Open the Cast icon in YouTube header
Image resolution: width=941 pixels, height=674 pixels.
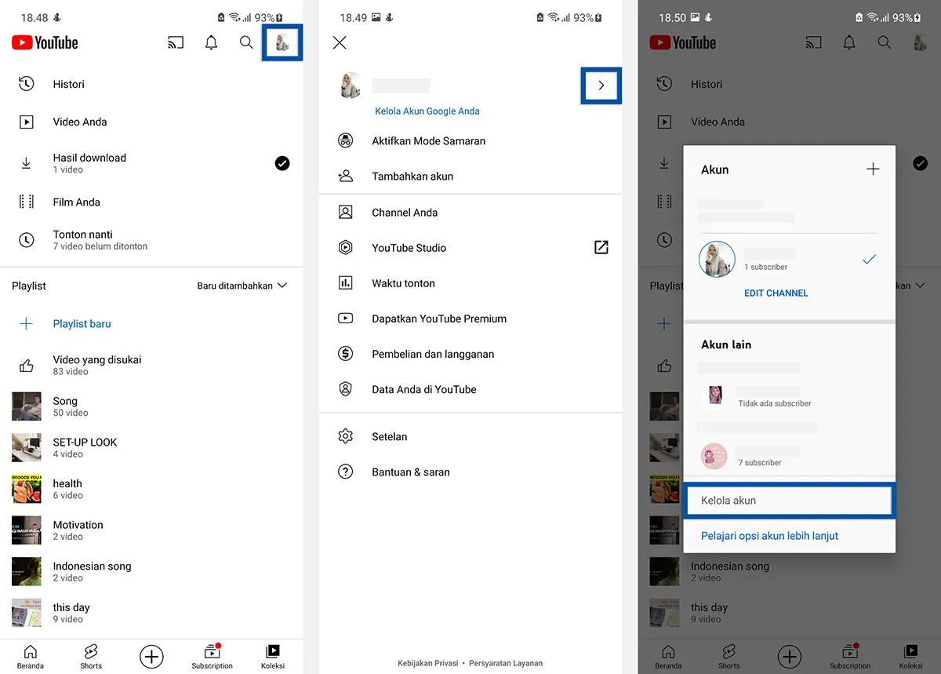tap(176, 42)
